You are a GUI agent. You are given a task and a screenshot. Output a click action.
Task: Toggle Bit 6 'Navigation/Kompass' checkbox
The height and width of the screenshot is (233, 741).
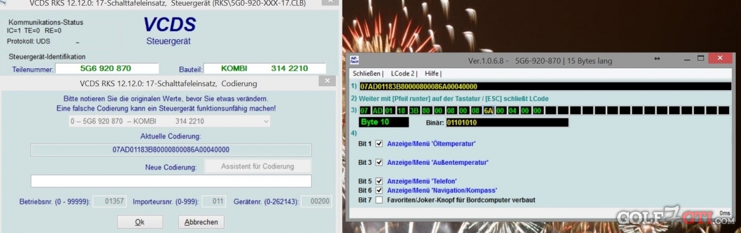point(379,190)
